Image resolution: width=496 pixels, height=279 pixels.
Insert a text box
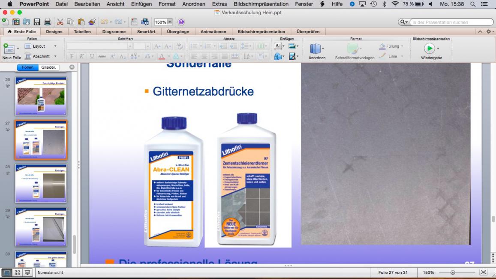tap(278, 46)
